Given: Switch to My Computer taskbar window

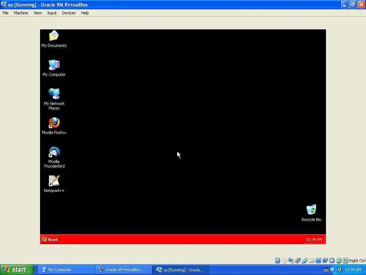Looking at the screenshot, I should (66, 270).
